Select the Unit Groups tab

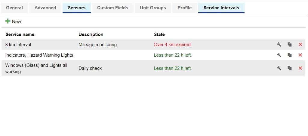[x=153, y=8]
